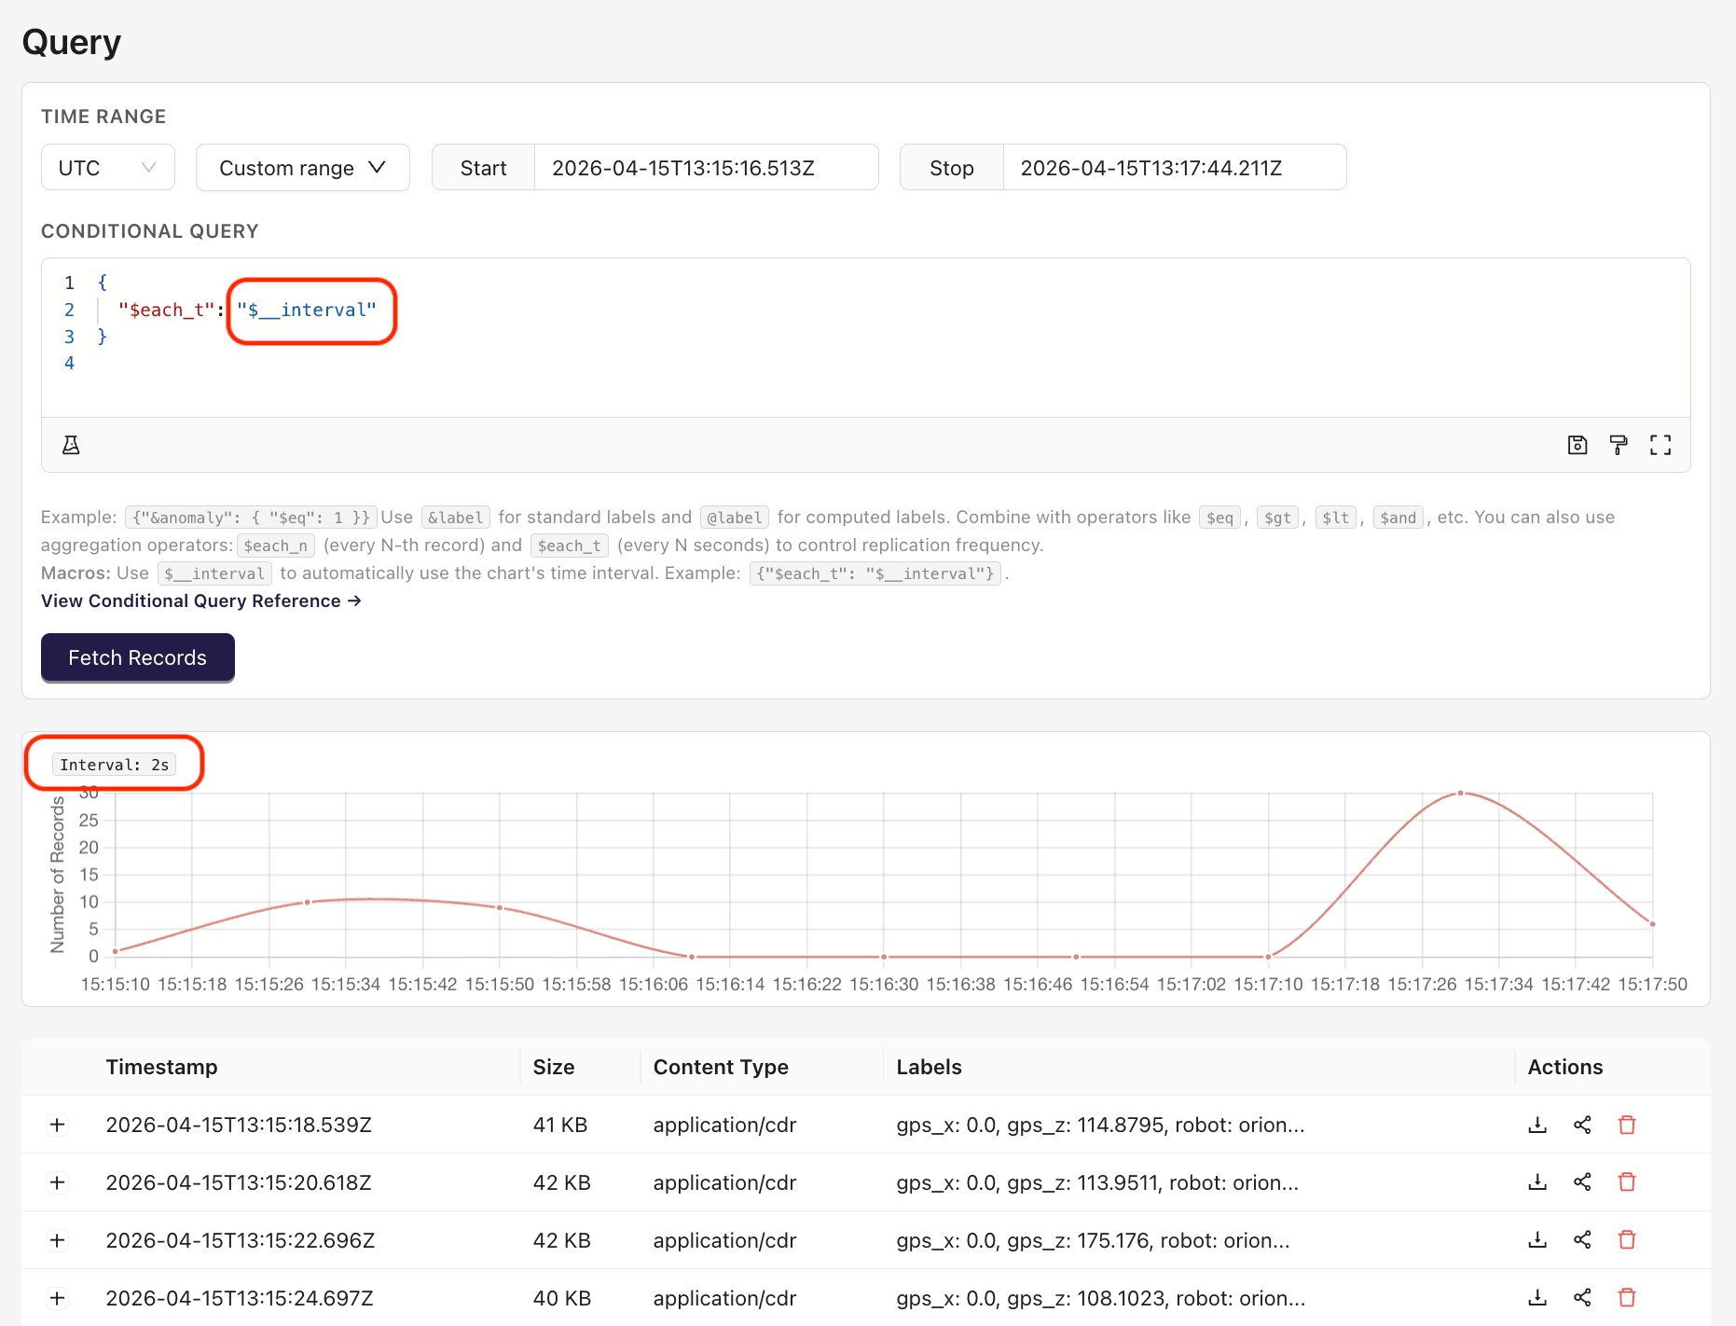Click the save query icon

point(1578,445)
